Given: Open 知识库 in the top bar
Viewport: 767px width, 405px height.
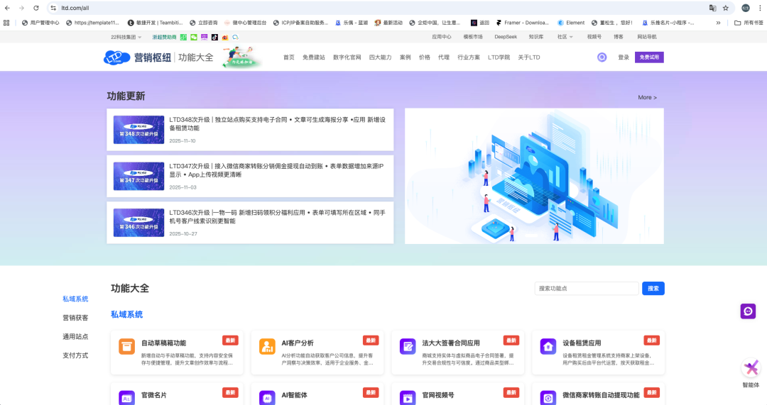Looking at the screenshot, I should [535, 37].
